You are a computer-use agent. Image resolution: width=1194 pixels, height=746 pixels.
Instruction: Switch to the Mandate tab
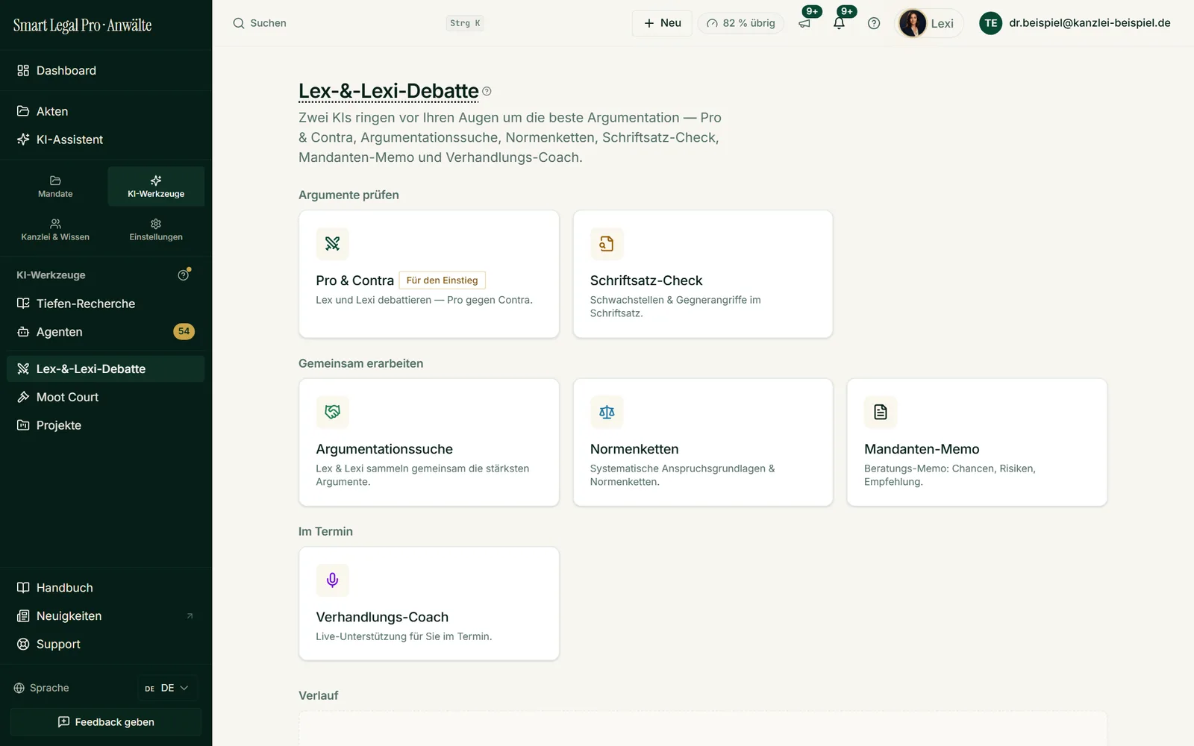point(55,186)
